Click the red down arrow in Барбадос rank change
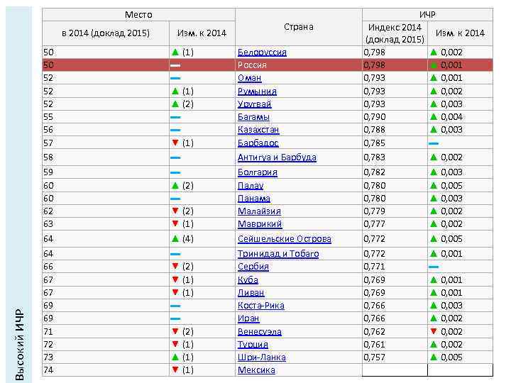This screenshot has width=511, height=383. tap(175, 143)
